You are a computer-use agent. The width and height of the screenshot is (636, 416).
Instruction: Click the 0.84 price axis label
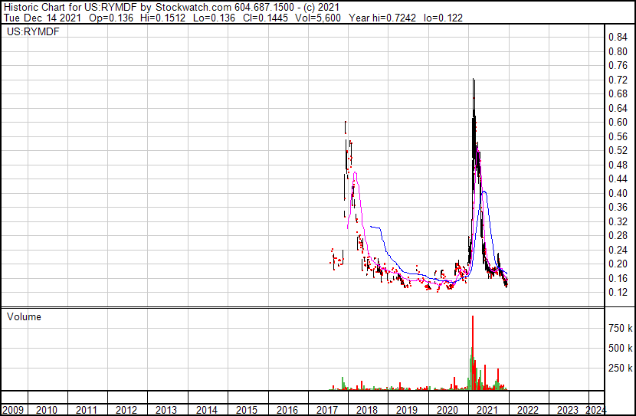click(618, 38)
